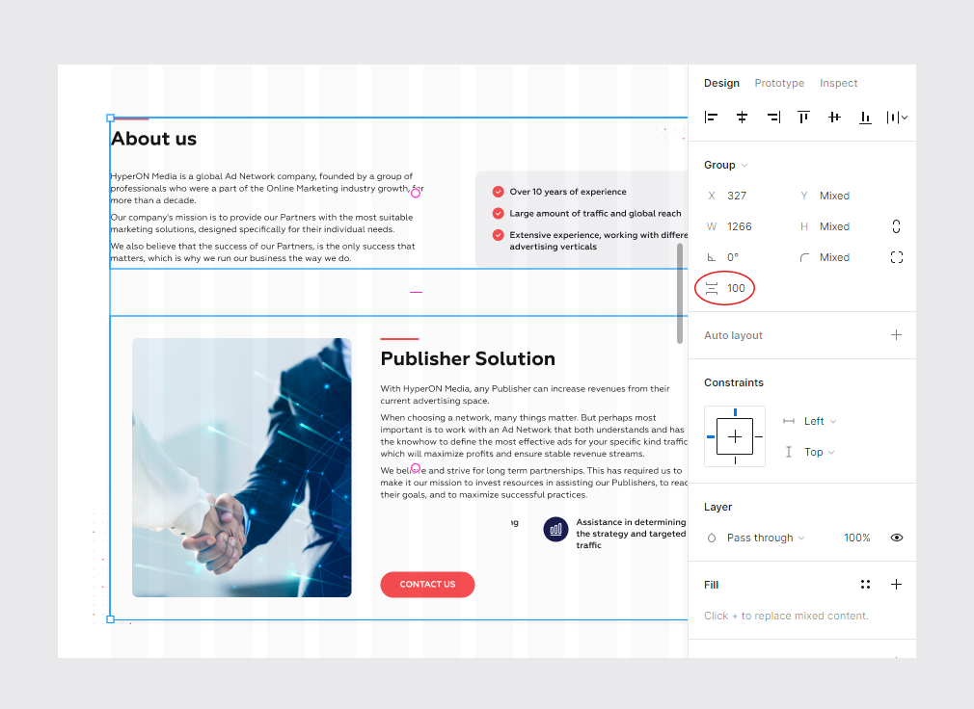Click the horizontal constraint icon beside Left
The width and height of the screenshot is (974, 709).
pos(789,421)
